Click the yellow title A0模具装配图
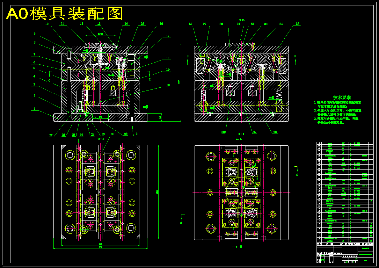The width and height of the screenshot is (379, 268). point(65,13)
